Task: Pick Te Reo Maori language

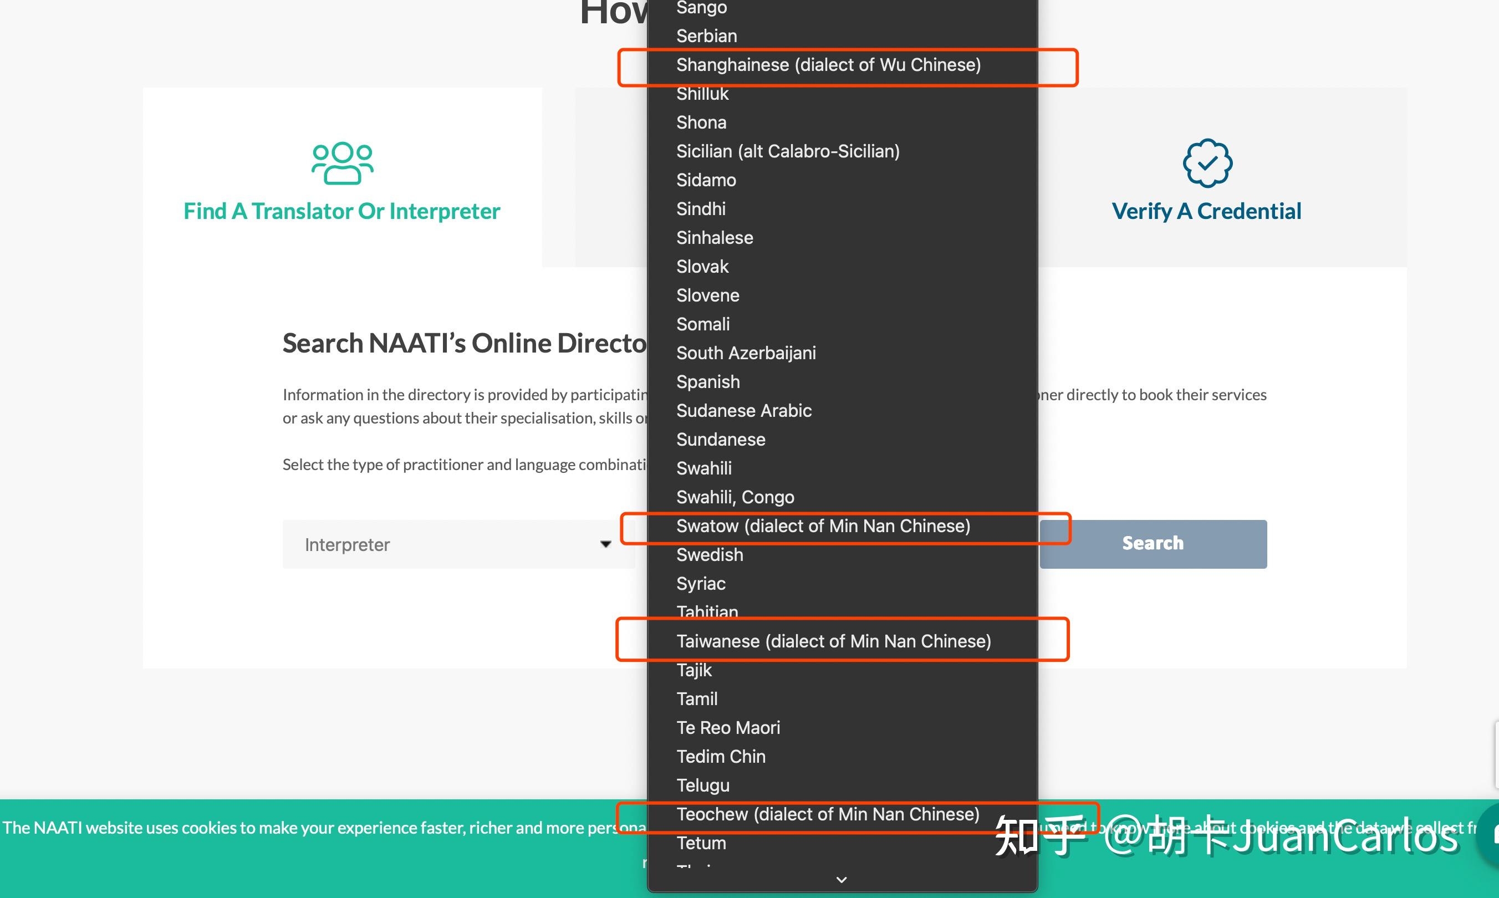Action: [x=728, y=727]
